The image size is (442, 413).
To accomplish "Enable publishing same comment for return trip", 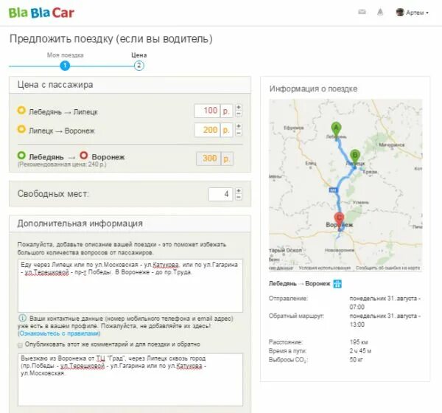I will coord(20,345).
